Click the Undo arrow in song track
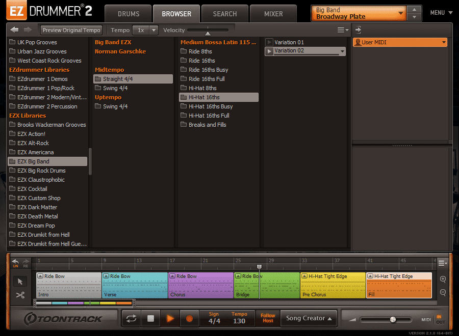This screenshot has width=459, height=336. (x=15, y=263)
